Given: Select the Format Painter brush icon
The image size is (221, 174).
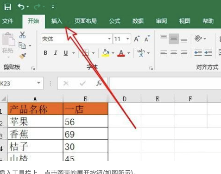Looking at the screenshot, I should click(x=23, y=56).
